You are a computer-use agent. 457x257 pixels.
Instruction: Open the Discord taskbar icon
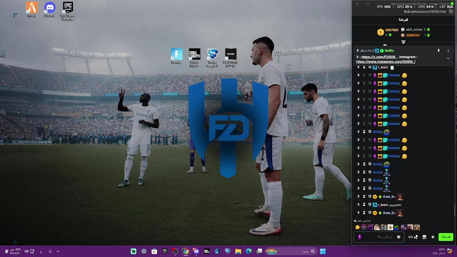[x=196, y=251]
